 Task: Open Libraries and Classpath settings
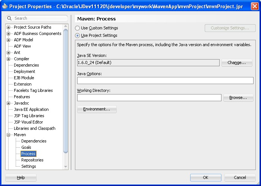[x=34, y=128]
